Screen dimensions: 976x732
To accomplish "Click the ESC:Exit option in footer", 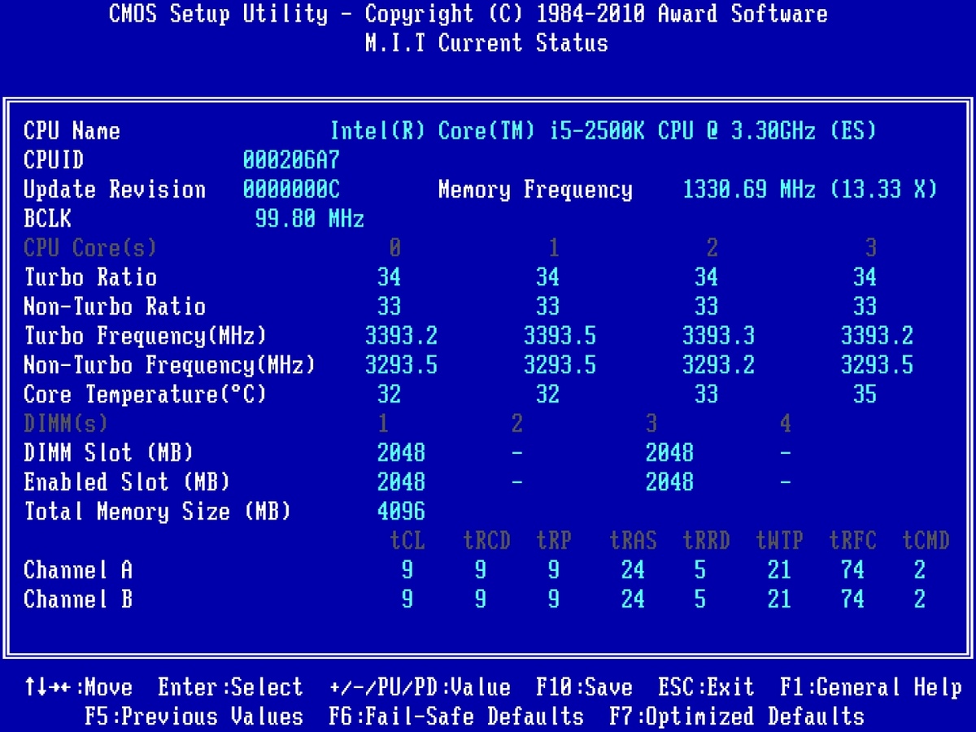I will [706, 687].
